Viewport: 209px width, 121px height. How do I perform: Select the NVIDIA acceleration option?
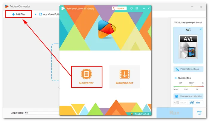point(181,103)
